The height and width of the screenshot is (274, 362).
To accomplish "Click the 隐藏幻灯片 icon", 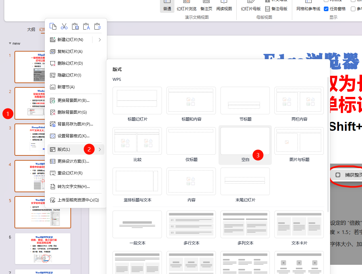I will coord(53,75).
